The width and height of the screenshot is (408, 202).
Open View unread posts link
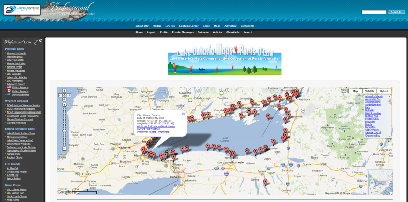point(16,53)
